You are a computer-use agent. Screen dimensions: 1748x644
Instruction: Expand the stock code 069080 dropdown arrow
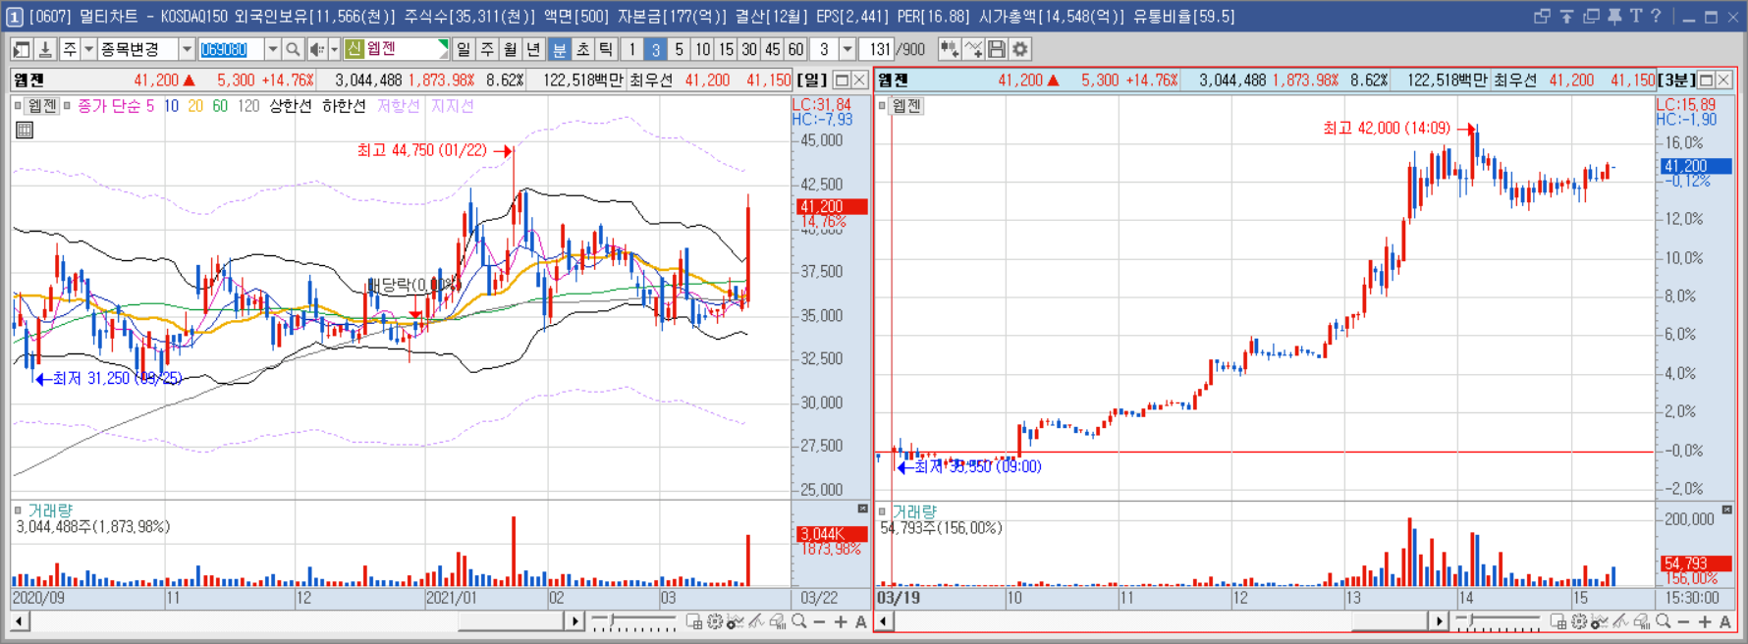pos(272,49)
